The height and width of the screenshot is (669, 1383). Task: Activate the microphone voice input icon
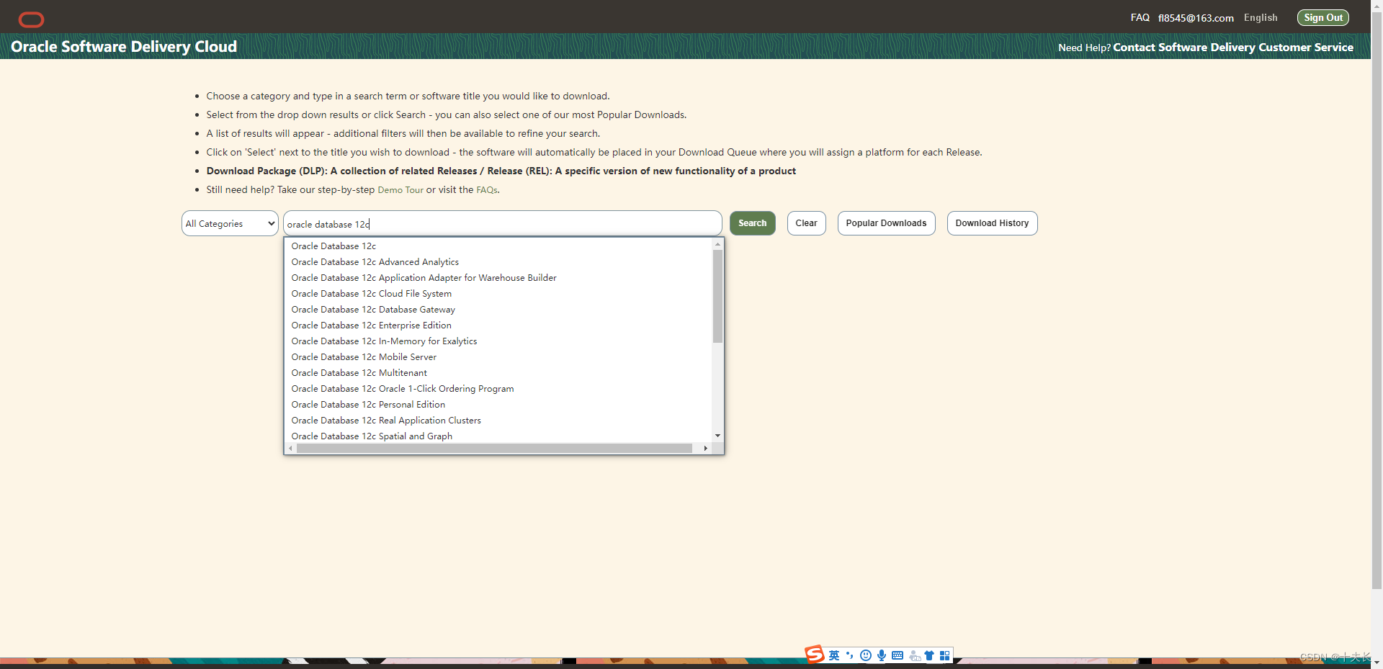[x=882, y=655]
